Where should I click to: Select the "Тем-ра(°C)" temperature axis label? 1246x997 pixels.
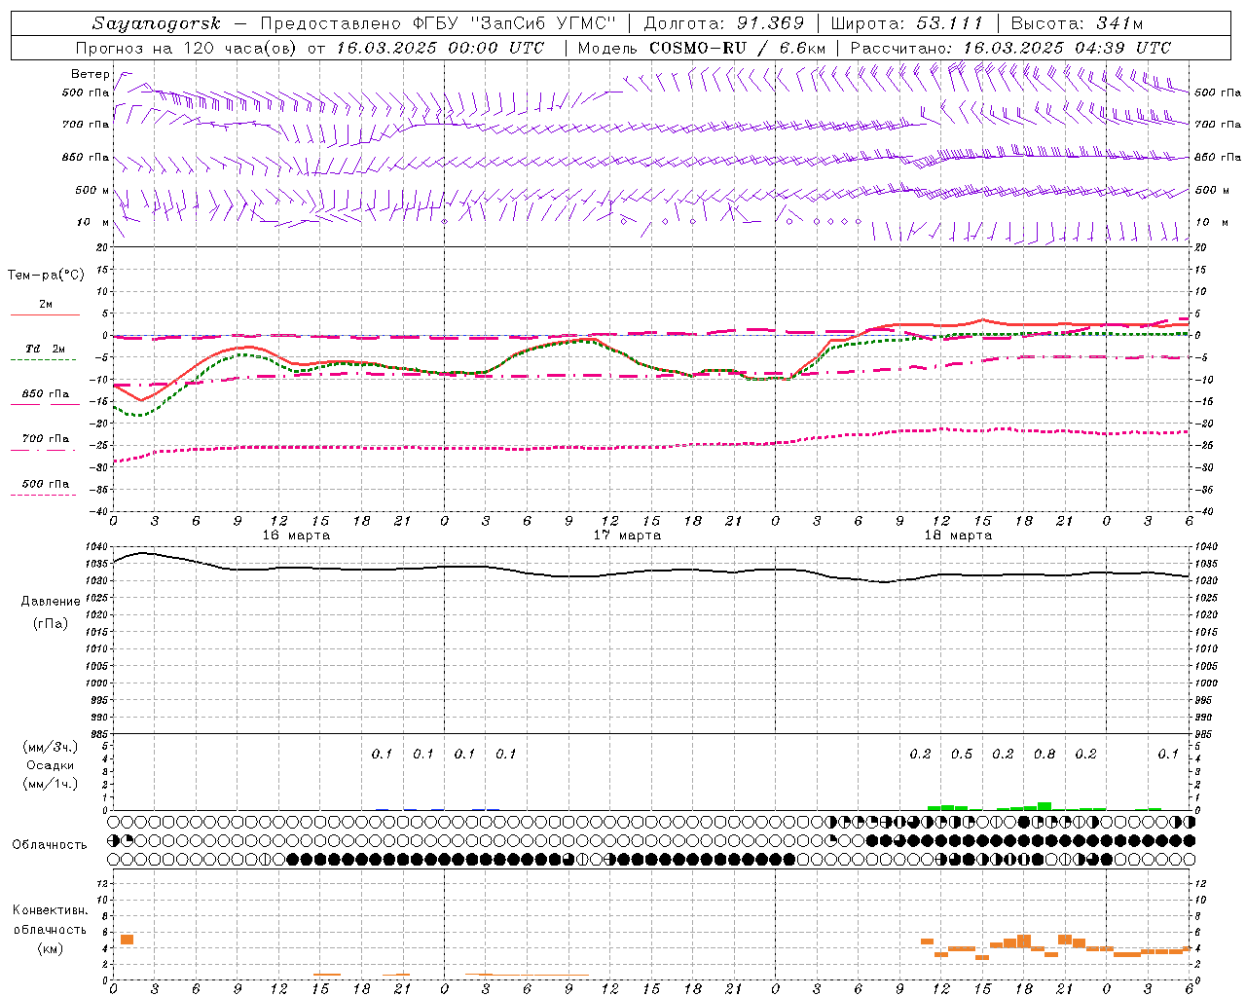pos(46,276)
